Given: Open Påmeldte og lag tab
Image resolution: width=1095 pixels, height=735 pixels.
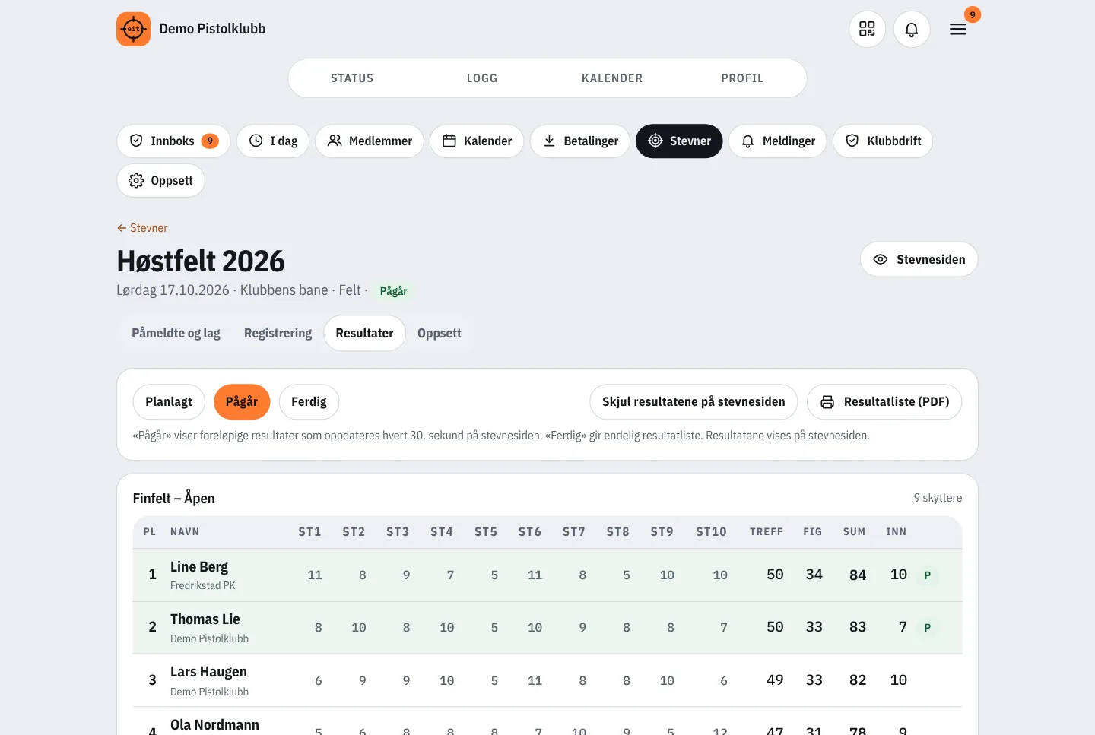Looking at the screenshot, I should [176, 333].
